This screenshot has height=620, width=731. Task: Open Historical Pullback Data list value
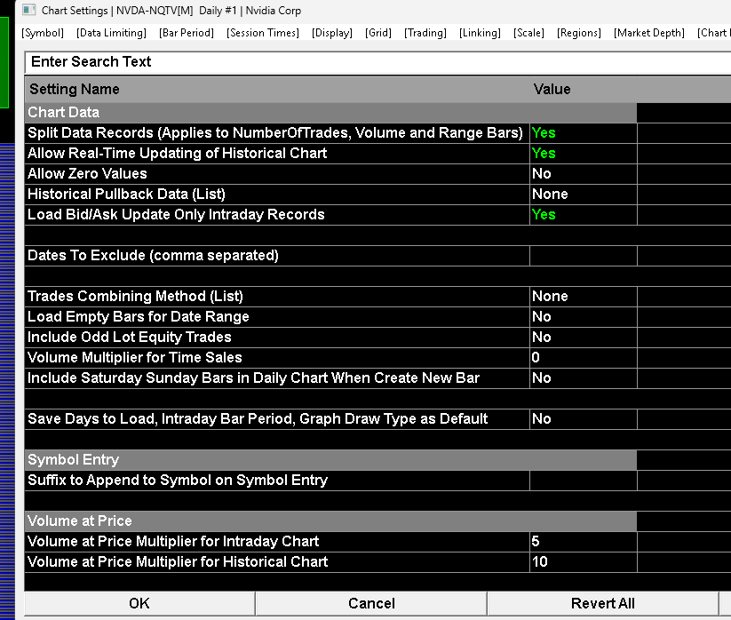click(x=584, y=194)
